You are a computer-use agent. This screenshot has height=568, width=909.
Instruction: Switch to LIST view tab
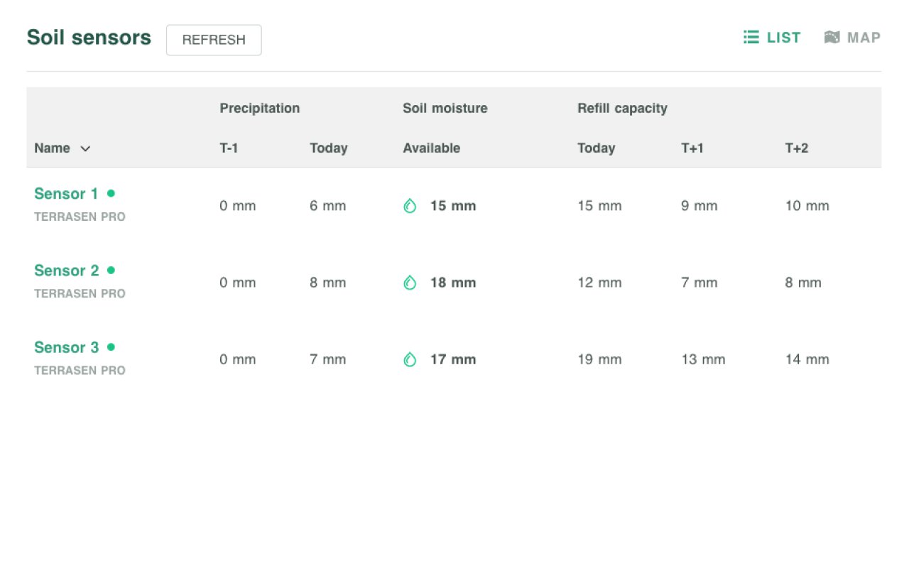772,38
